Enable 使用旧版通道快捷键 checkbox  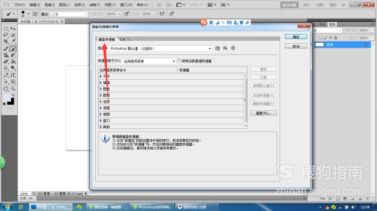point(179,61)
